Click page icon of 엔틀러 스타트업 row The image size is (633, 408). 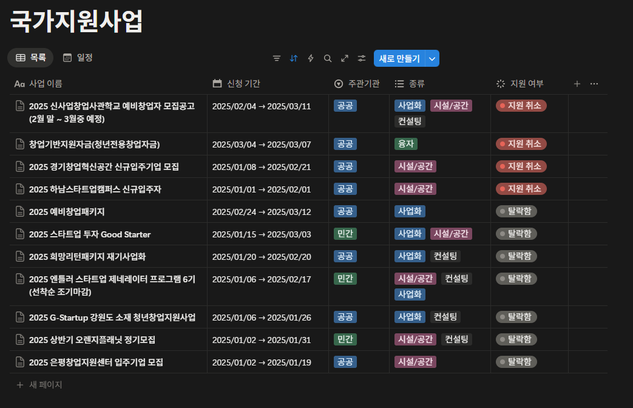[x=20, y=279]
